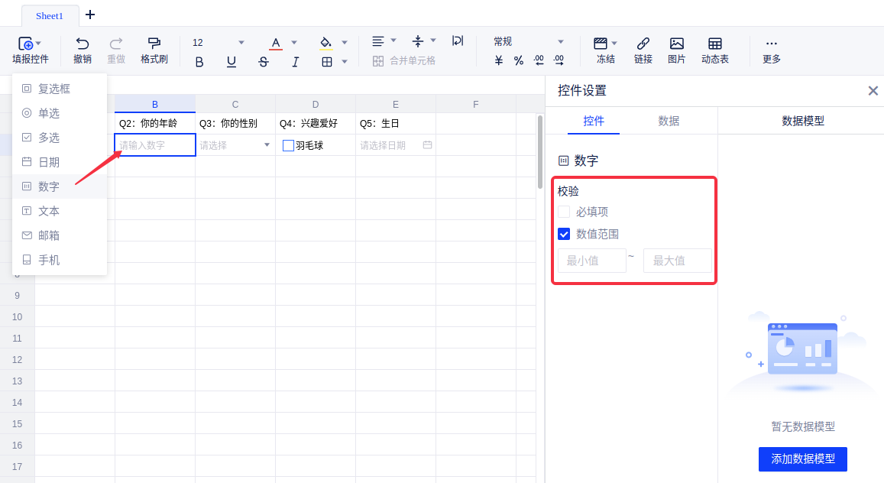The width and height of the screenshot is (884, 483).
Task: Toggle bold formatting
Action: (x=199, y=62)
